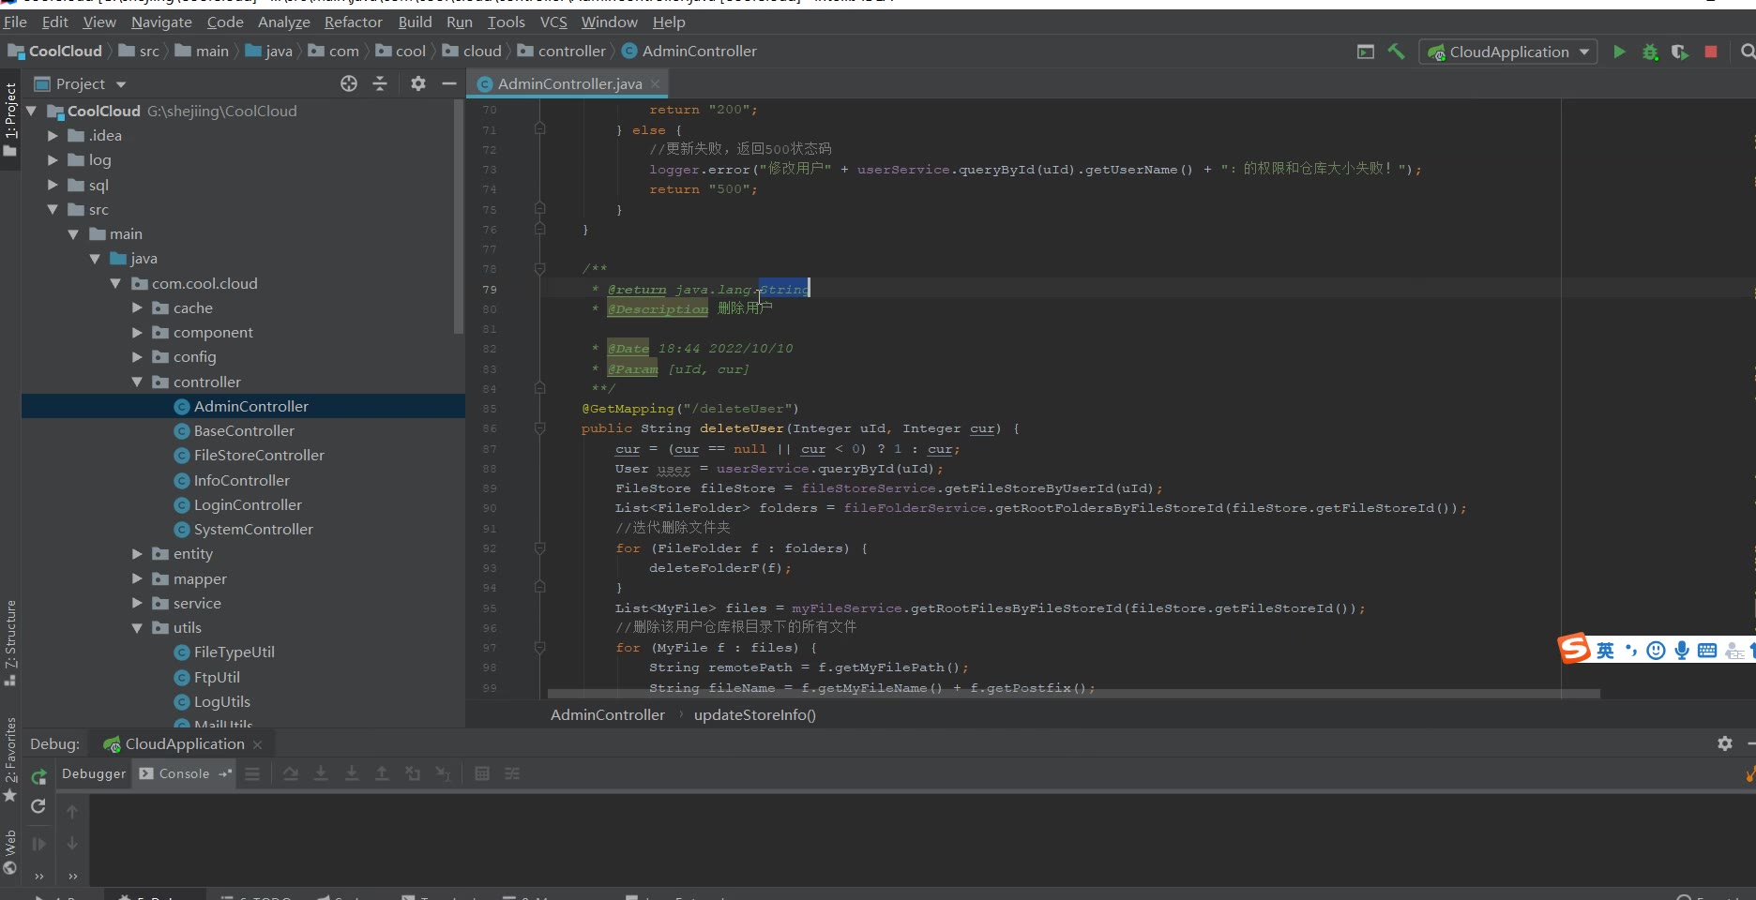Open LoginController in the project tree
Screen dimensions: 1756x900
coord(248,505)
